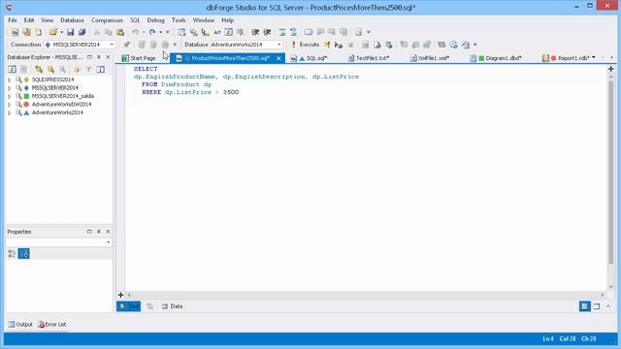Expand the AdventureWorksDW2014 tree node

point(9,105)
